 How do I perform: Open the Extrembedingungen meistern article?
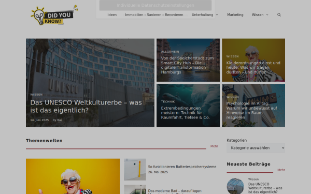point(185,113)
